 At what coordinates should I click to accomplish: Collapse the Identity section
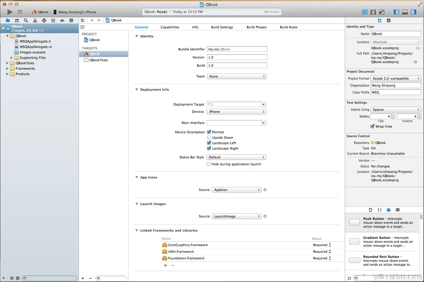pyautogui.click(x=137, y=36)
